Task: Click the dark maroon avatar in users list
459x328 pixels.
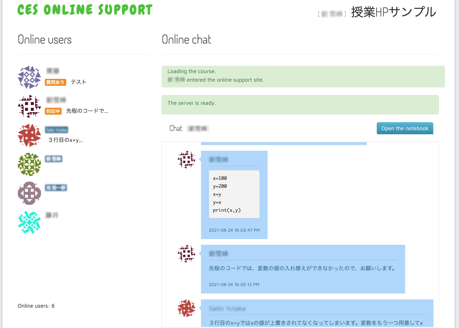Action: pyautogui.click(x=29, y=106)
